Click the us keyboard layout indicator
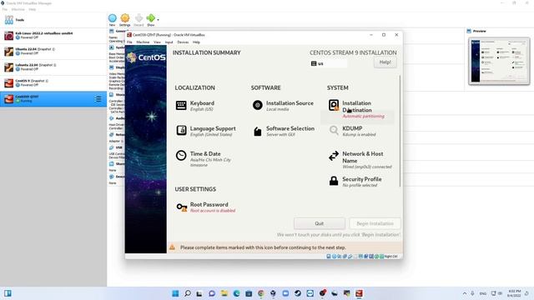This screenshot has width=534, height=300. point(328,63)
